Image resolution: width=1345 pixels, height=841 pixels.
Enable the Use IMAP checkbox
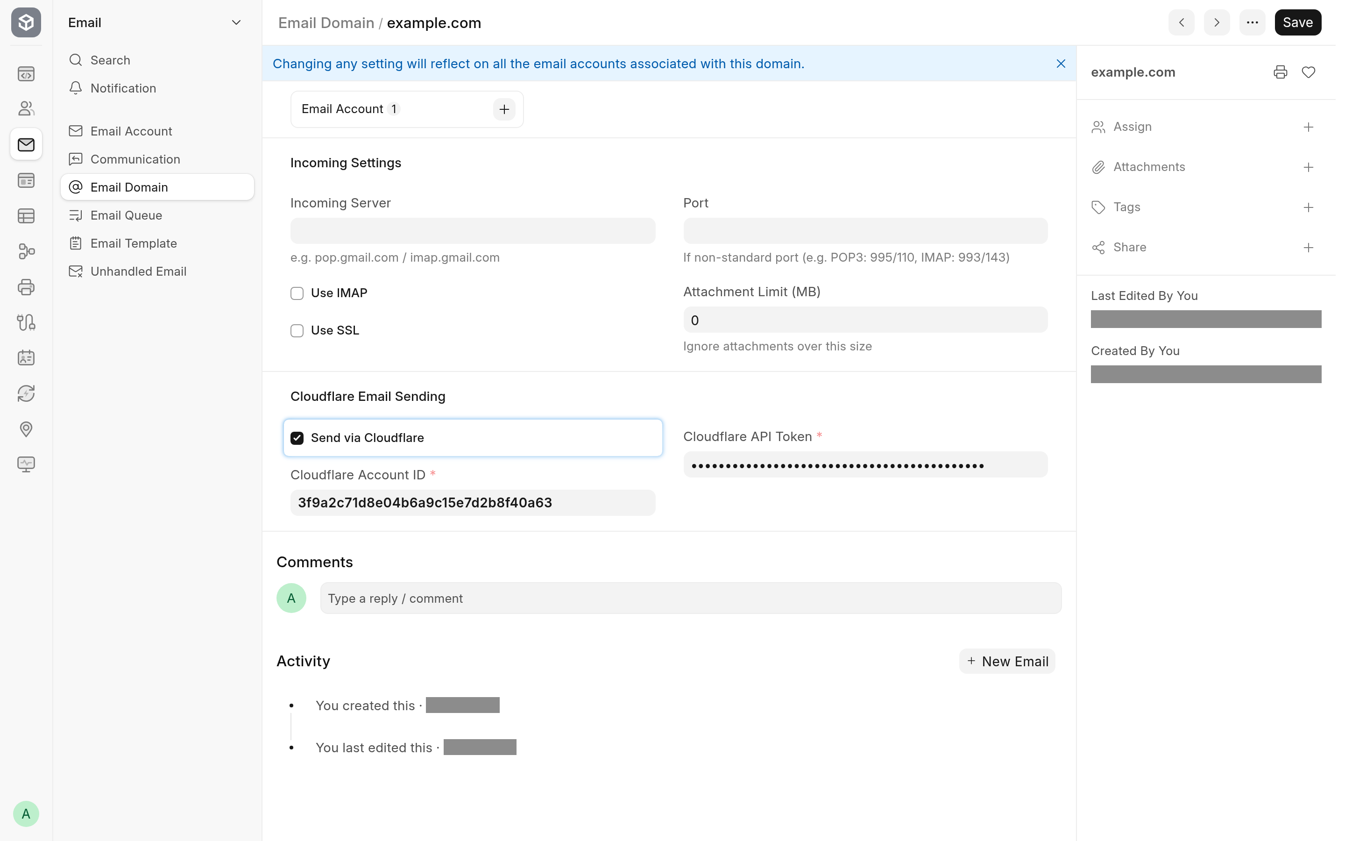coord(297,293)
